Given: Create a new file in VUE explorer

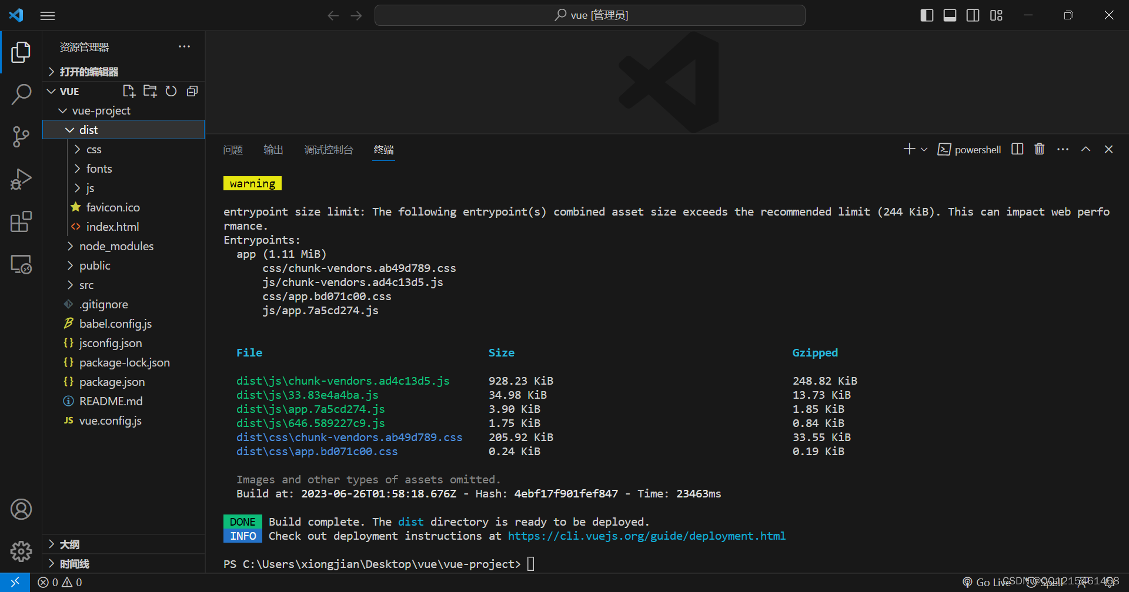Looking at the screenshot, I should (x=129, y=91).
